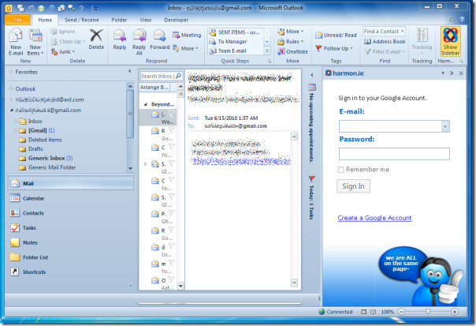Switch to the Send / Receive tab

tap(82, 20)
